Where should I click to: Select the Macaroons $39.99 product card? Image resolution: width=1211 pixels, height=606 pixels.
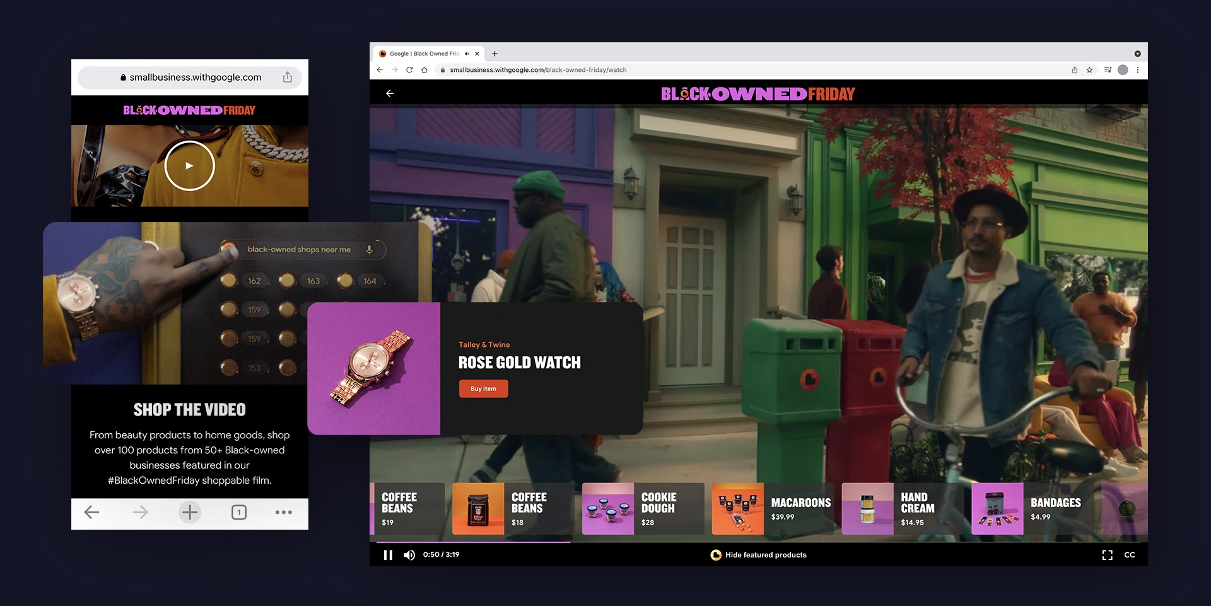point(773,509)
